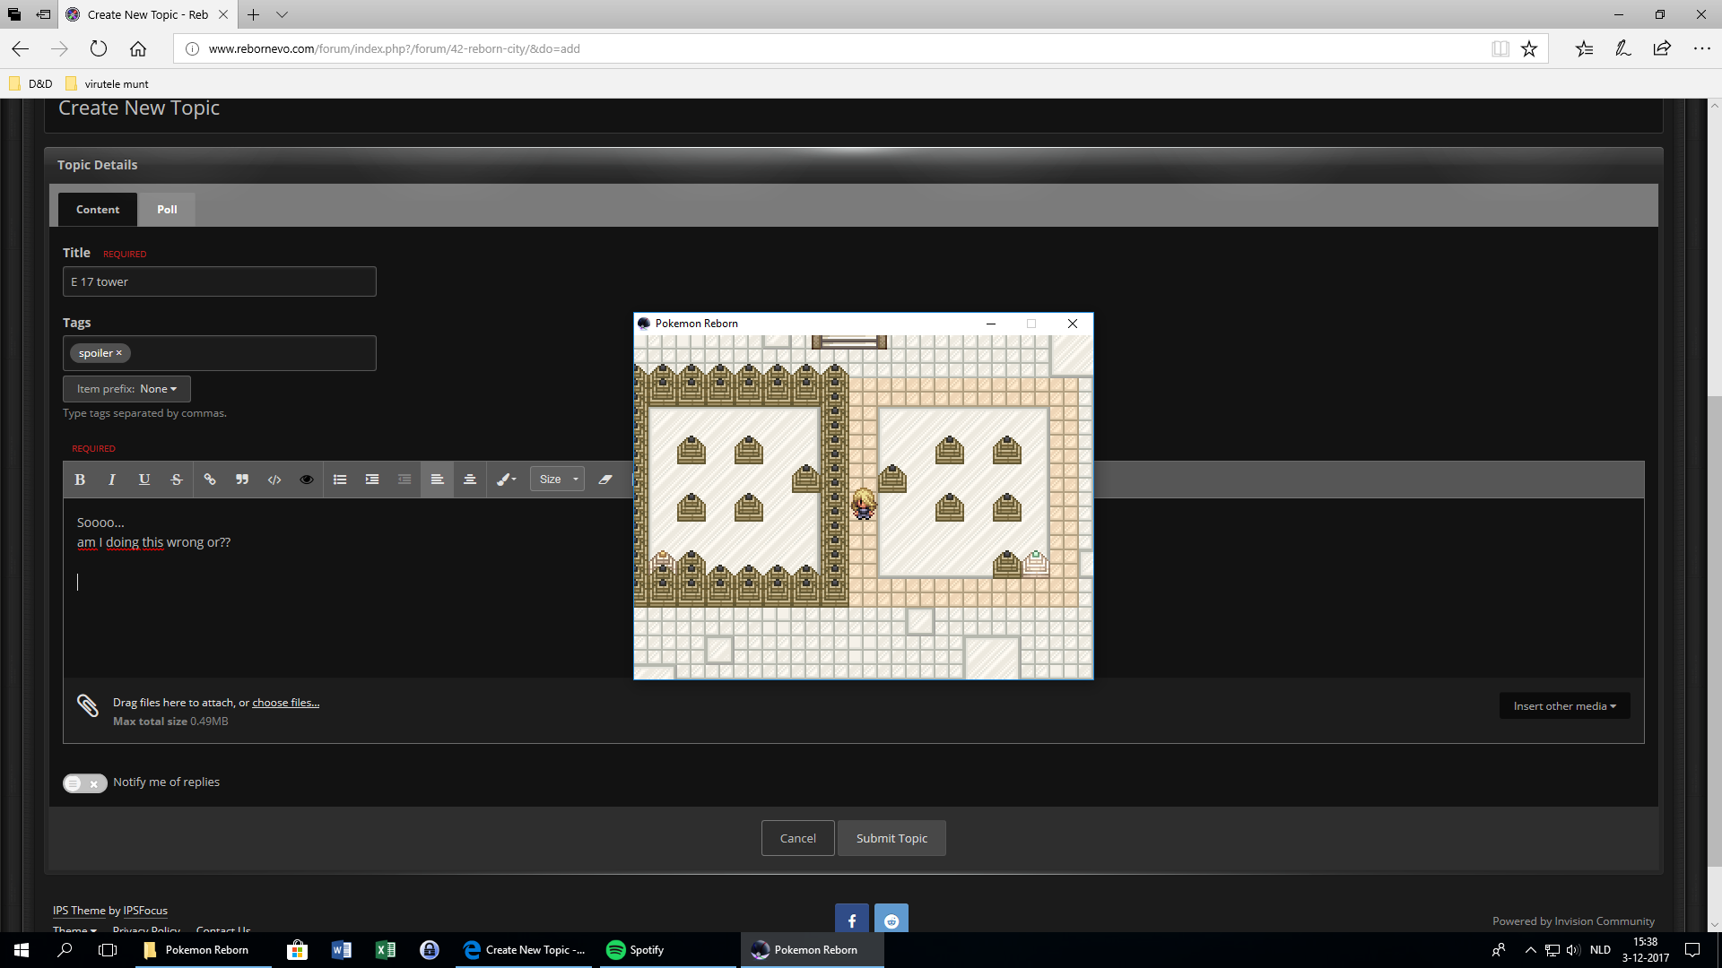Toggle underline formatting
Viewport: 1722px width, 968px height.
pyautogui.click(x=144, y=480)
